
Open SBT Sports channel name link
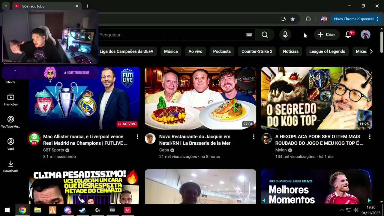(x=54, y=150)
